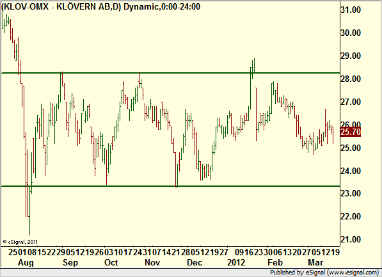Click the 27.00 price axis label
The image size is (382, 277).
point(351,102)
